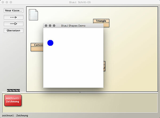160x118 pixels.
Task: Select the red zeichnun1 object
Action: click(13, 100)
